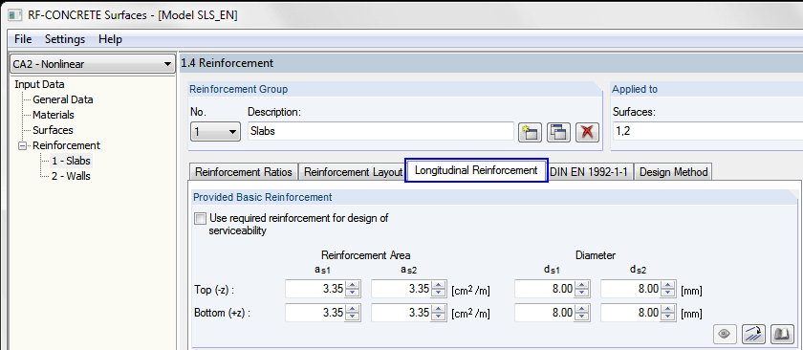Open the CA2 - Nonlinear case dropdown

[92, 64]
